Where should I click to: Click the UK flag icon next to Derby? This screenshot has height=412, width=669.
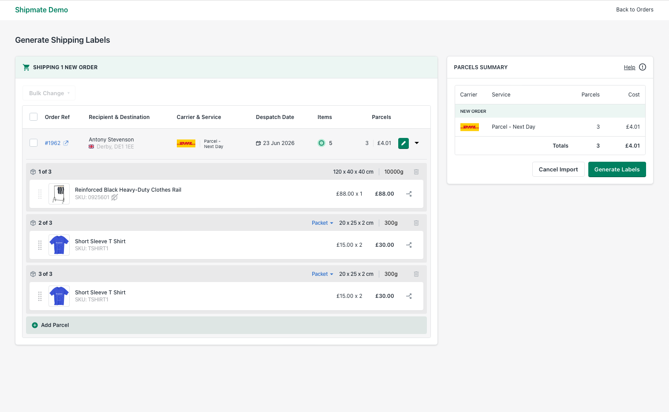coord(91,147)
